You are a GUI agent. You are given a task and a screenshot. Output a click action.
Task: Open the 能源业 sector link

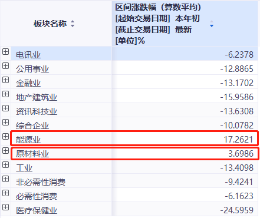[28, 140]
